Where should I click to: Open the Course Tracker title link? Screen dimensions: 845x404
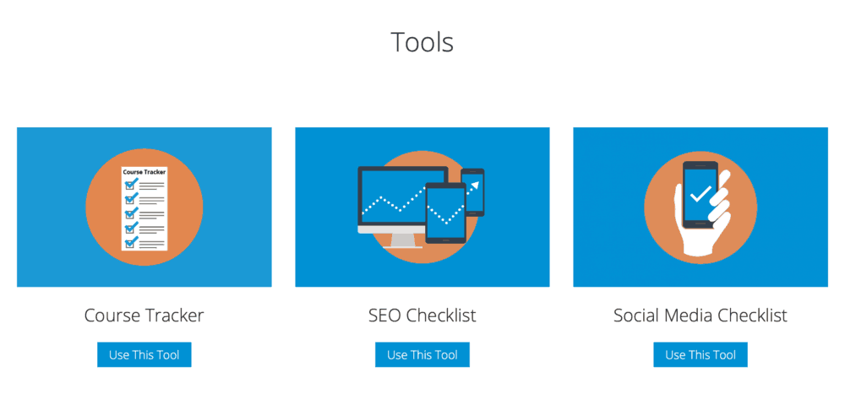144,315
